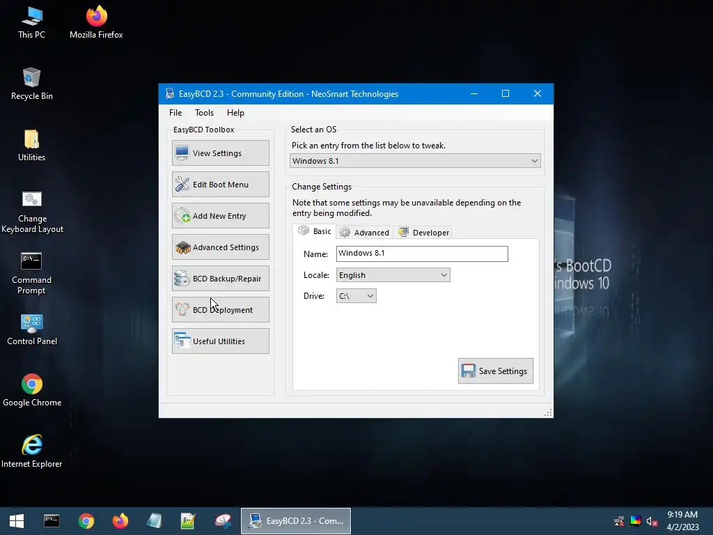This screenshot has width=713, height=535.
Task: Click the Save Settings button
Action: point(496,371)
